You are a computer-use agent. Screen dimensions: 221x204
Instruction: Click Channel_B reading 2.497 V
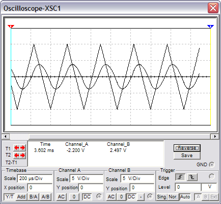(x=118, y=150)
